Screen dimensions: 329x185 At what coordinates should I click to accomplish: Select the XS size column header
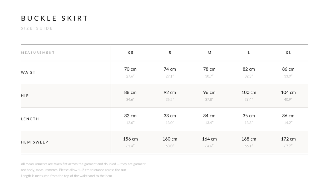130,53
